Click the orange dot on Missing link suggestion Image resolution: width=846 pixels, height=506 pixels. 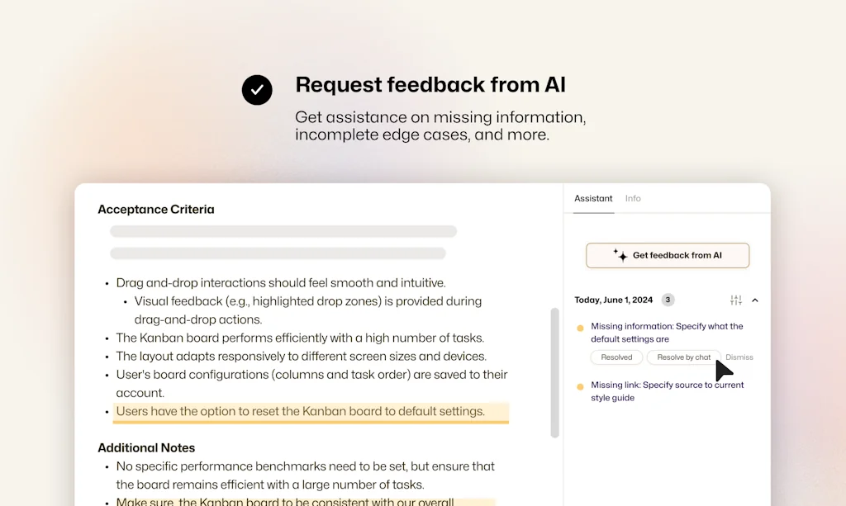pyautogui.click(x=581, y=385)
